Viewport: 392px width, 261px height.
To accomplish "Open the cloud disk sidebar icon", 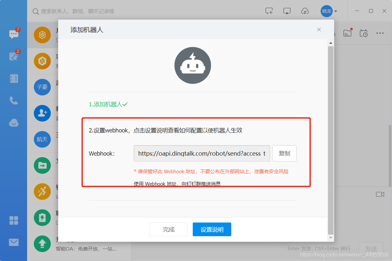I will pyautogui.click(x=14, y=123).
